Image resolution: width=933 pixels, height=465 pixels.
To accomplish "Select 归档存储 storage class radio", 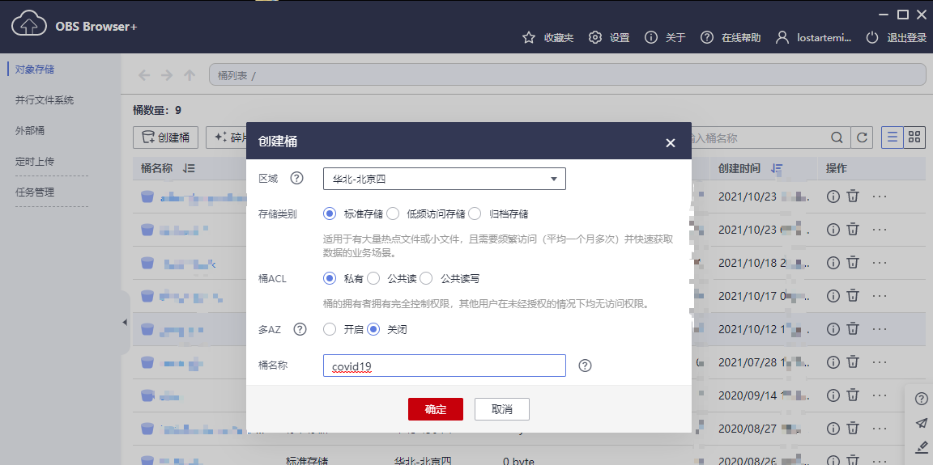I will point(475,213).
